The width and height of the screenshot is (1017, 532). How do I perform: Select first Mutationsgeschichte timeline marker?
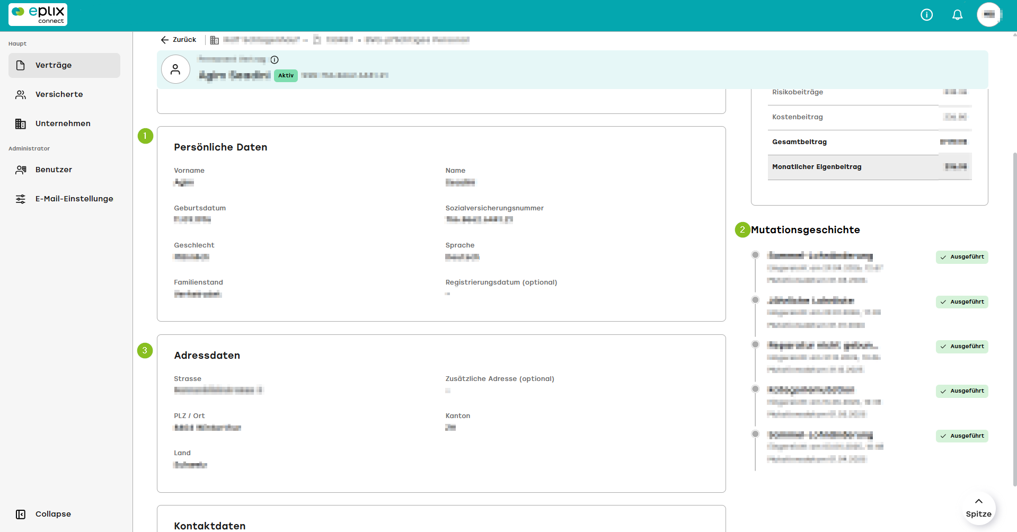(x=755, y=255)
